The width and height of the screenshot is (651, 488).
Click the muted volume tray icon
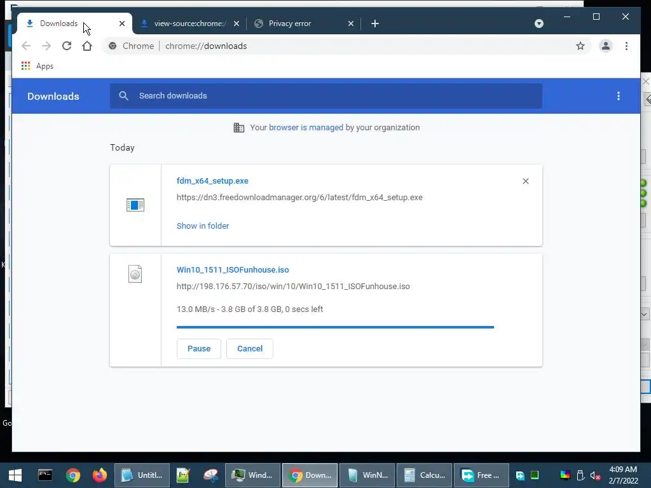pyautogui.click(x=595, y=475)
